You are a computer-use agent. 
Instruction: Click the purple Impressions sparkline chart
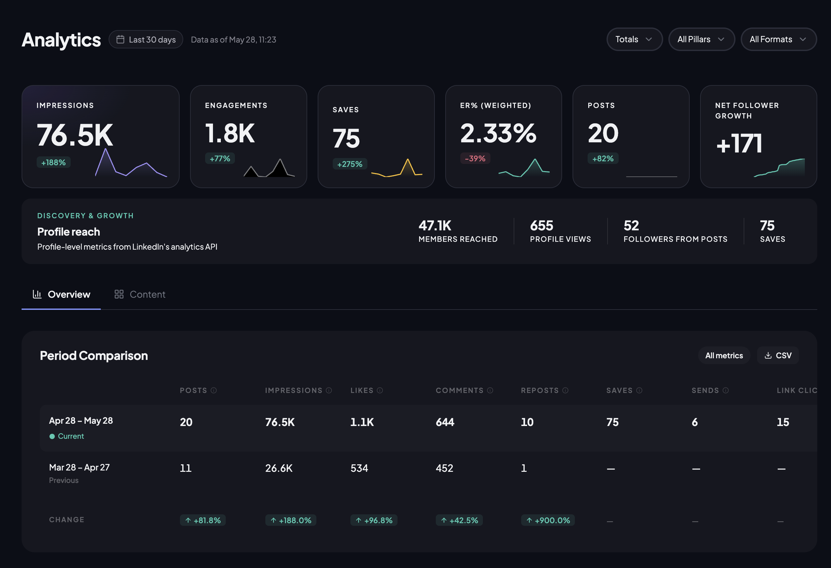[x=131, y=163]
